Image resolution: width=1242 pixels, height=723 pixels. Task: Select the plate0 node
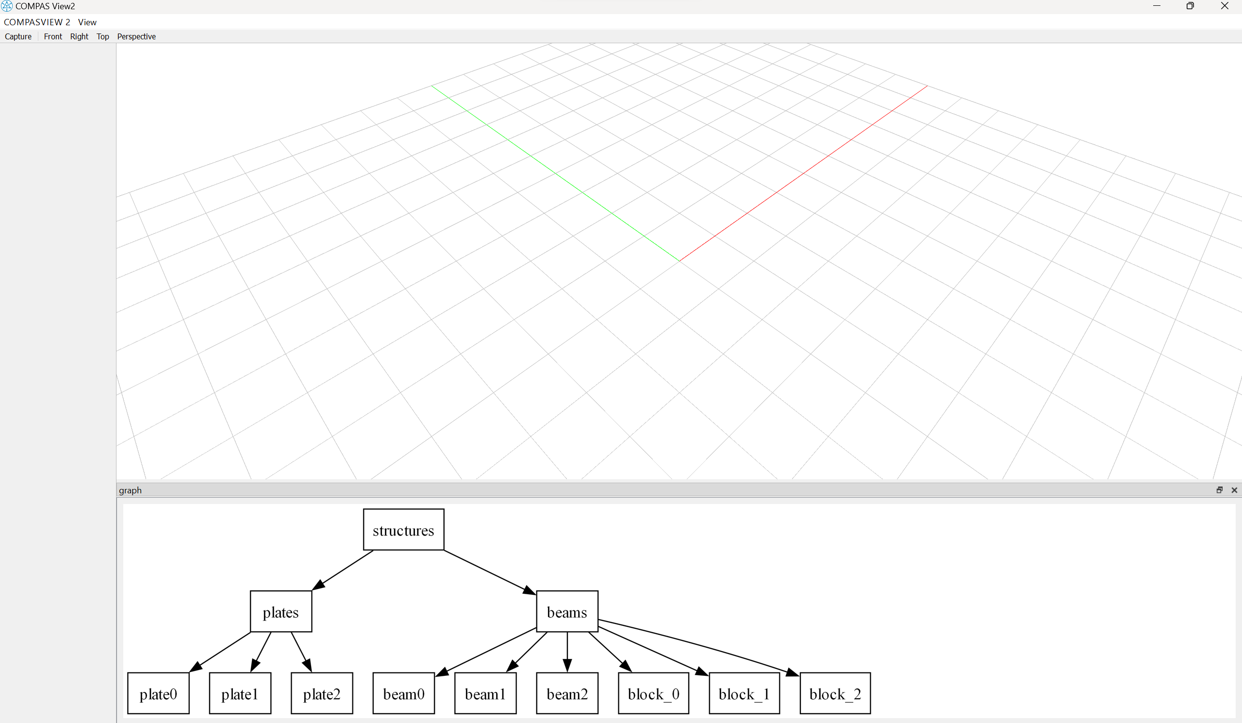point(158,693)
